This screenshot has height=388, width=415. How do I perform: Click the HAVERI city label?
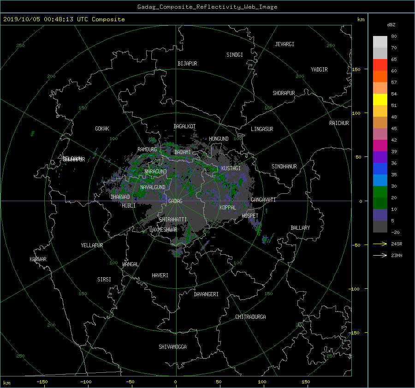(x=160, y=275)
